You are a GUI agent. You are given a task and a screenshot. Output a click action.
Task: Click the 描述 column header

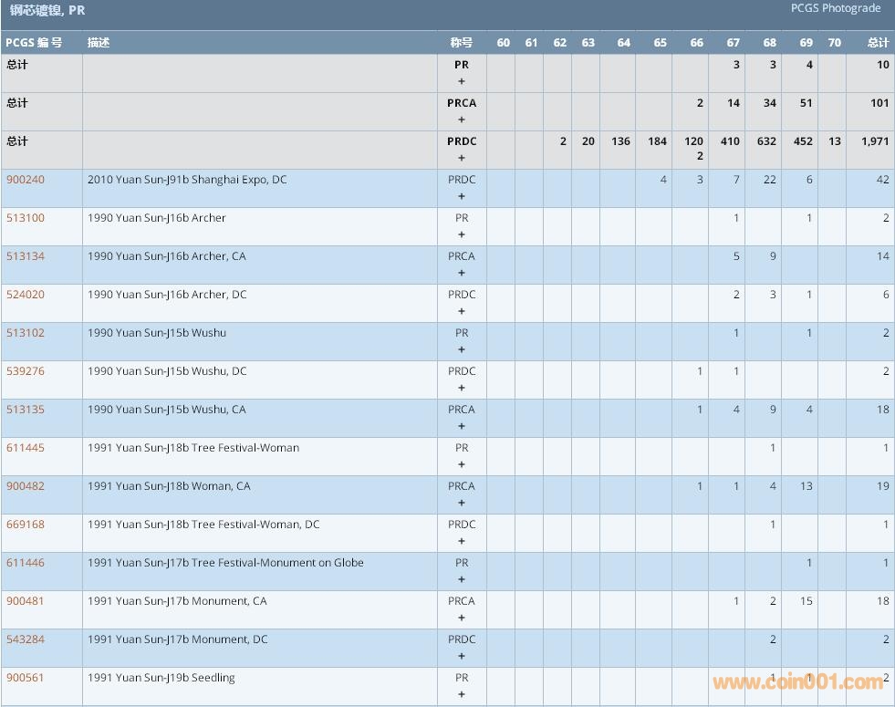click(x=99, y=43)
